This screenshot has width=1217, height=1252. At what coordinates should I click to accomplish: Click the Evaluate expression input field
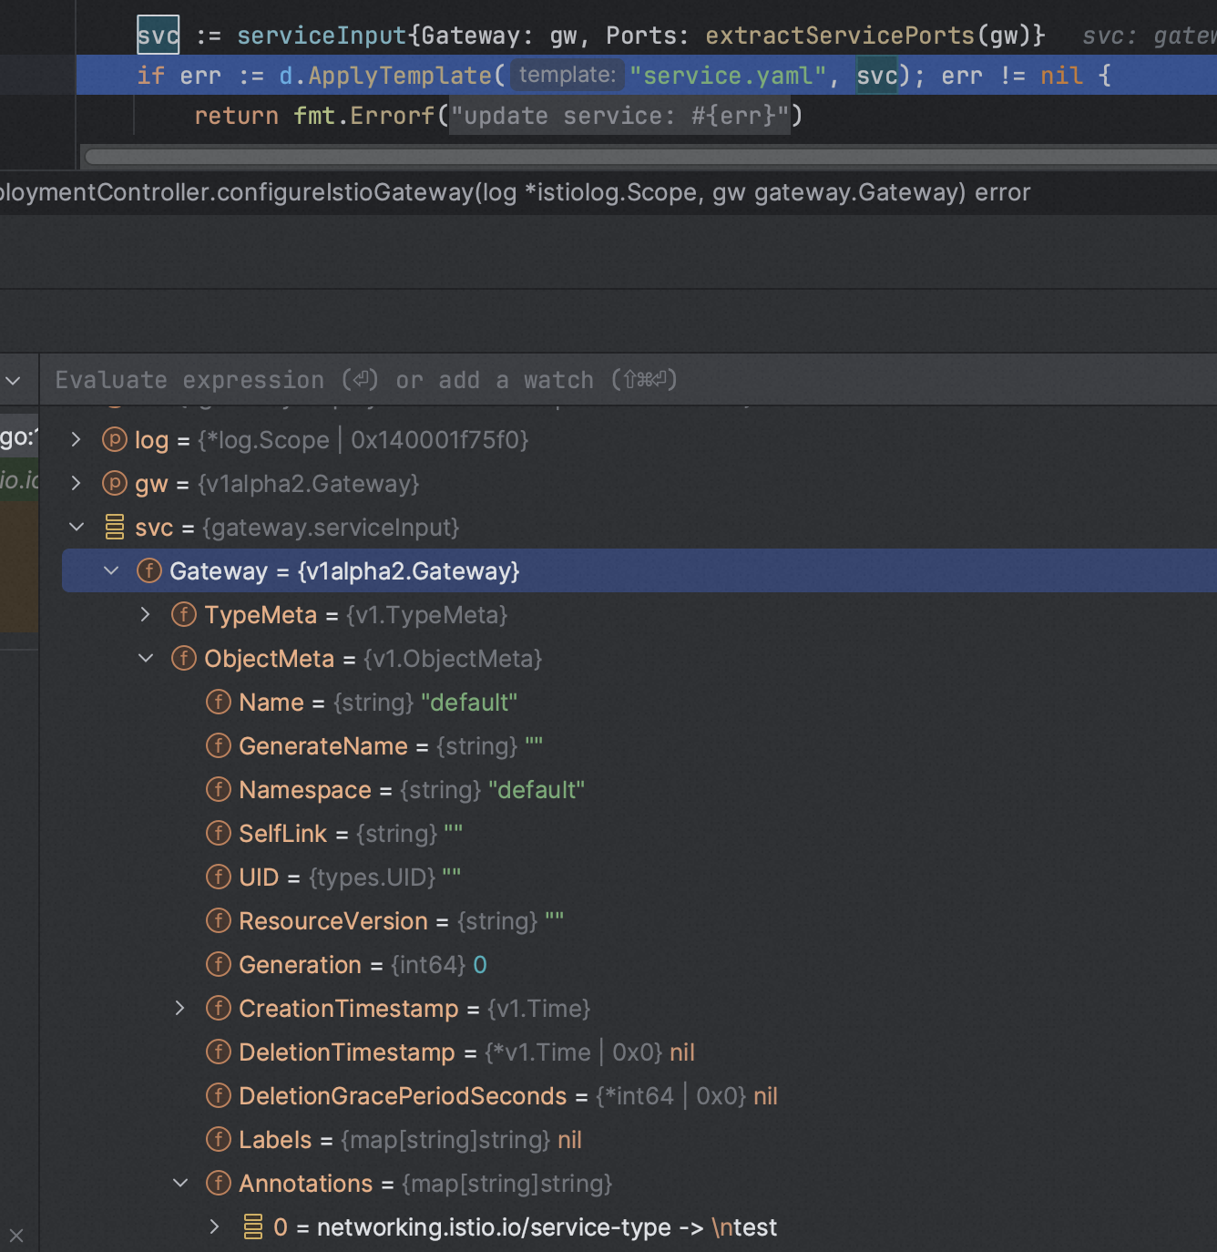click(629, 380)
